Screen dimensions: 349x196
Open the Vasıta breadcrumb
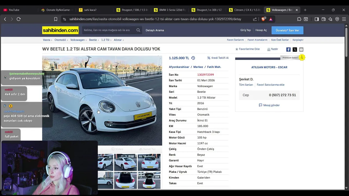click(x=47, y=40)
